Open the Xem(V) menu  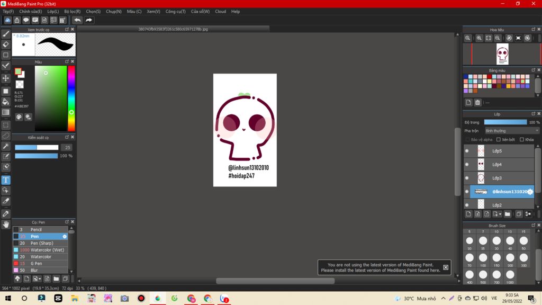pyautogui.click(x=153, y=12)
